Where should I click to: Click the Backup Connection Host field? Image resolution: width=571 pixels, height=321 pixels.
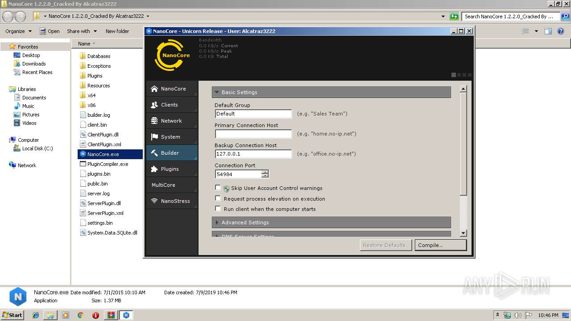[253, 154]
